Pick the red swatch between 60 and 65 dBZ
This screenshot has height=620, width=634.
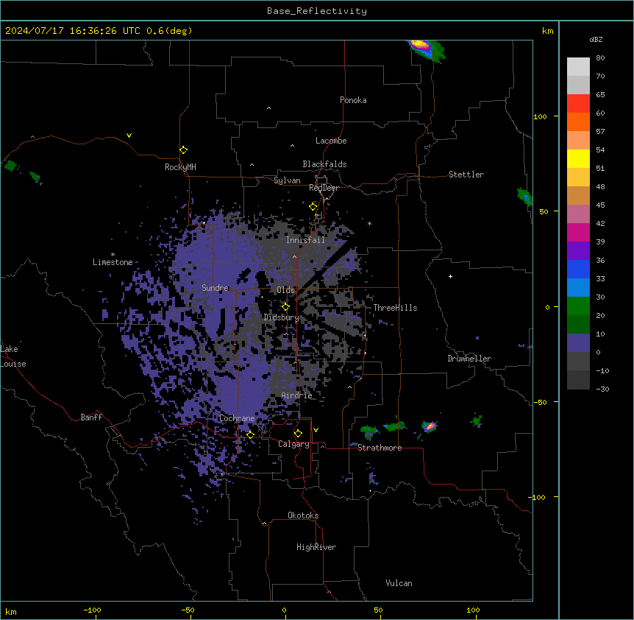coord(578,103)
